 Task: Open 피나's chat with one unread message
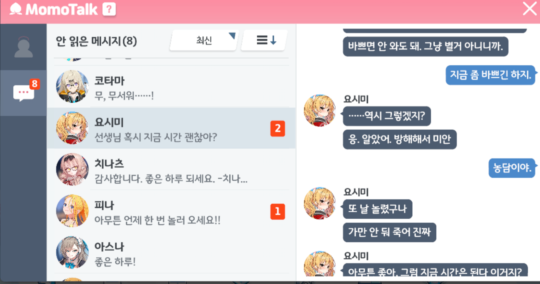coord(171,211)
